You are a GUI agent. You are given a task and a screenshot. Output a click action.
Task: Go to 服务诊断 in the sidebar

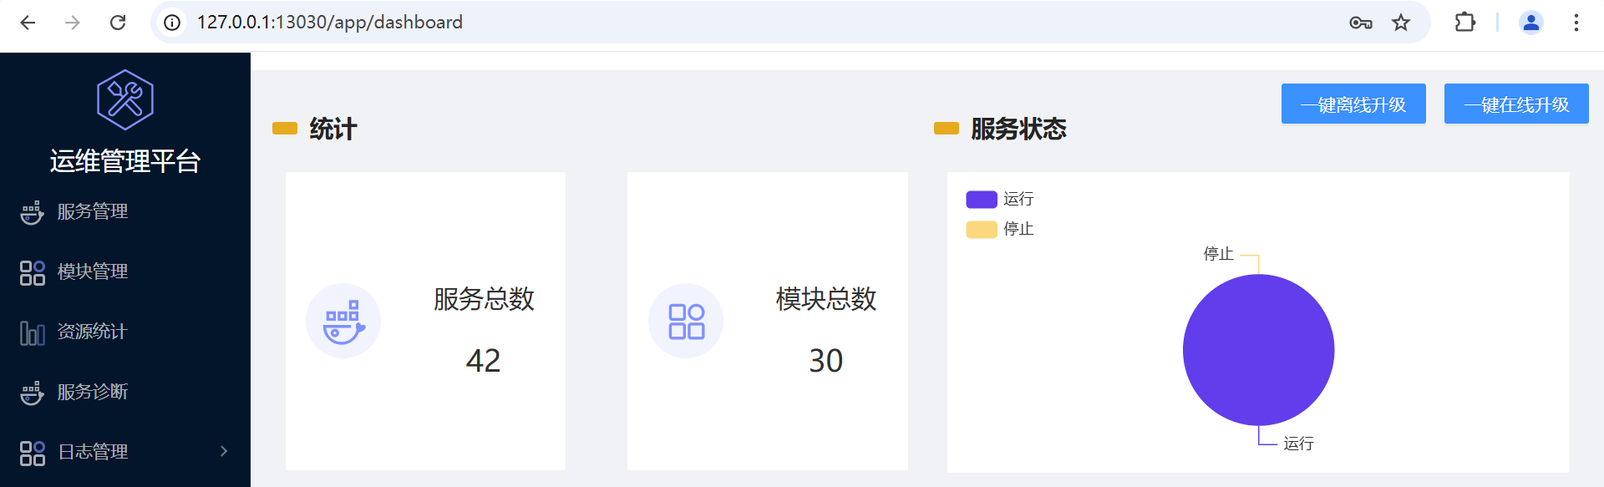point(92,392)
